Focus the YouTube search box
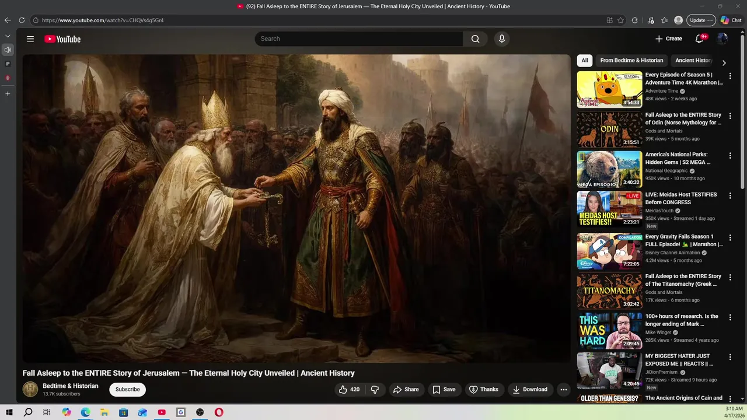This screenshot has width=747, height=420. pos(359,39)
